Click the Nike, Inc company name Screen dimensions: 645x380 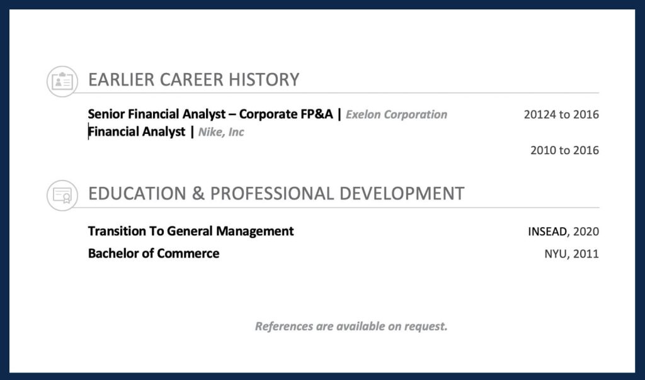[x=220, y=132]
